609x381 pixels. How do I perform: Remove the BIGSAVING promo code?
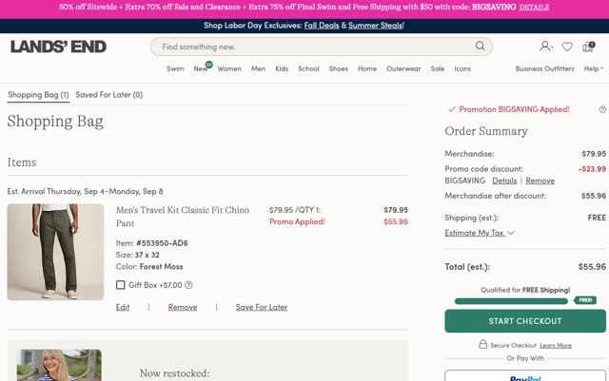click(540, 181)
